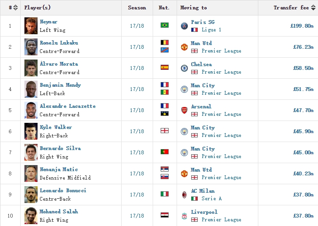Click the AC Milan club crest icon

pos(184,195)
